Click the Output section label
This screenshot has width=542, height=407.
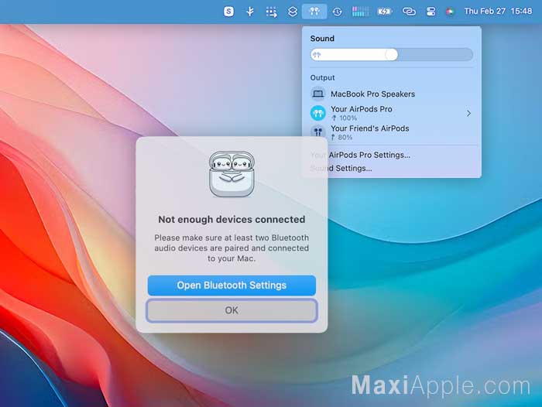pyautogui.click(x=322, y=77)
